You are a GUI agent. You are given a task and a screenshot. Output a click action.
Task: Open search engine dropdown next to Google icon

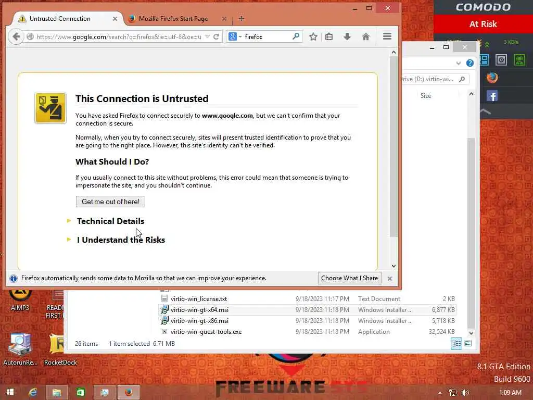(x=240, y=36)
